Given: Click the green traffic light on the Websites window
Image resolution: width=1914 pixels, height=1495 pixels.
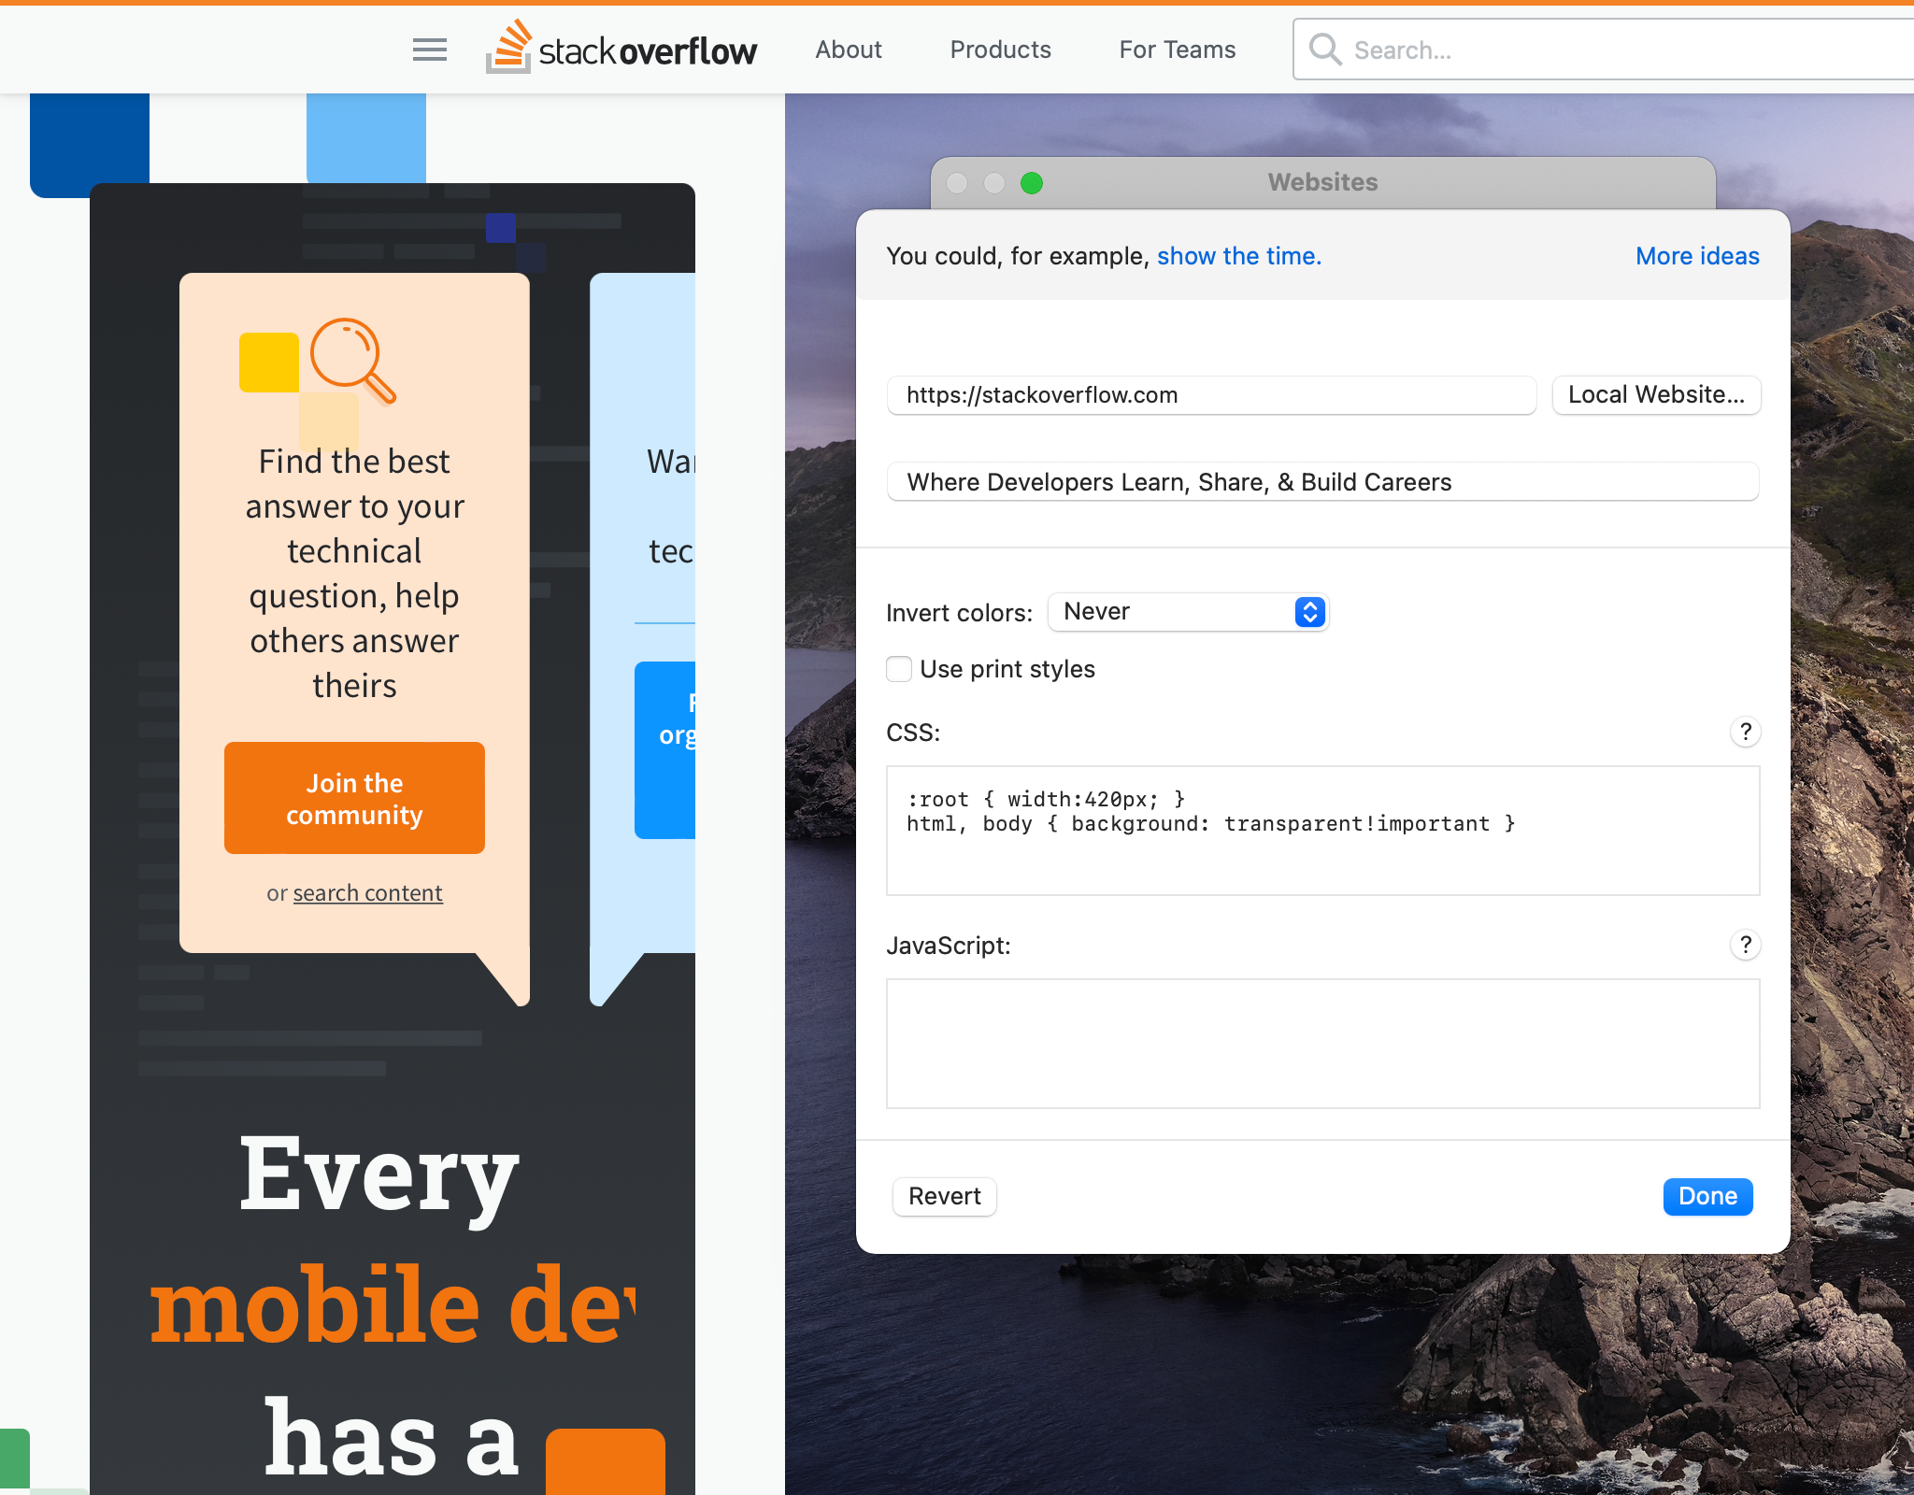Looking at the screenshot, I should tap(1031, 183).
